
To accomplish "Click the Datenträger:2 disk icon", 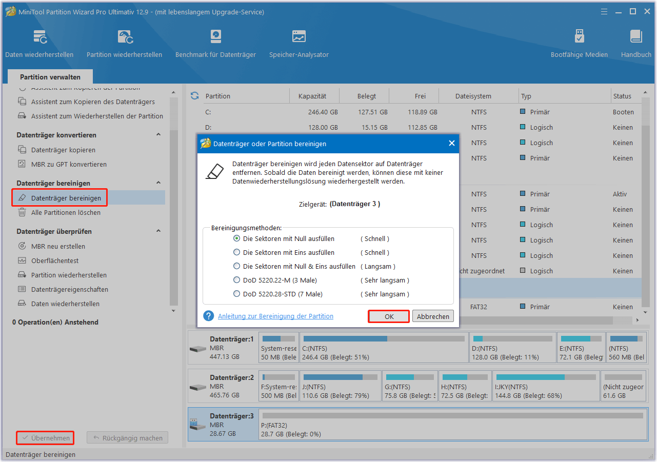I will [197, 388].
